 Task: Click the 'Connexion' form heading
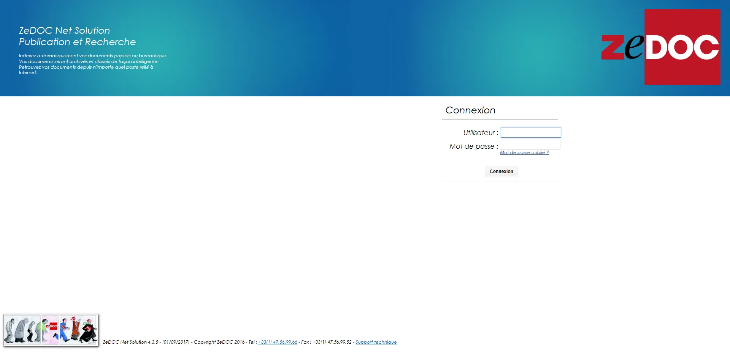pyautogui.click(x=470, y=110)
